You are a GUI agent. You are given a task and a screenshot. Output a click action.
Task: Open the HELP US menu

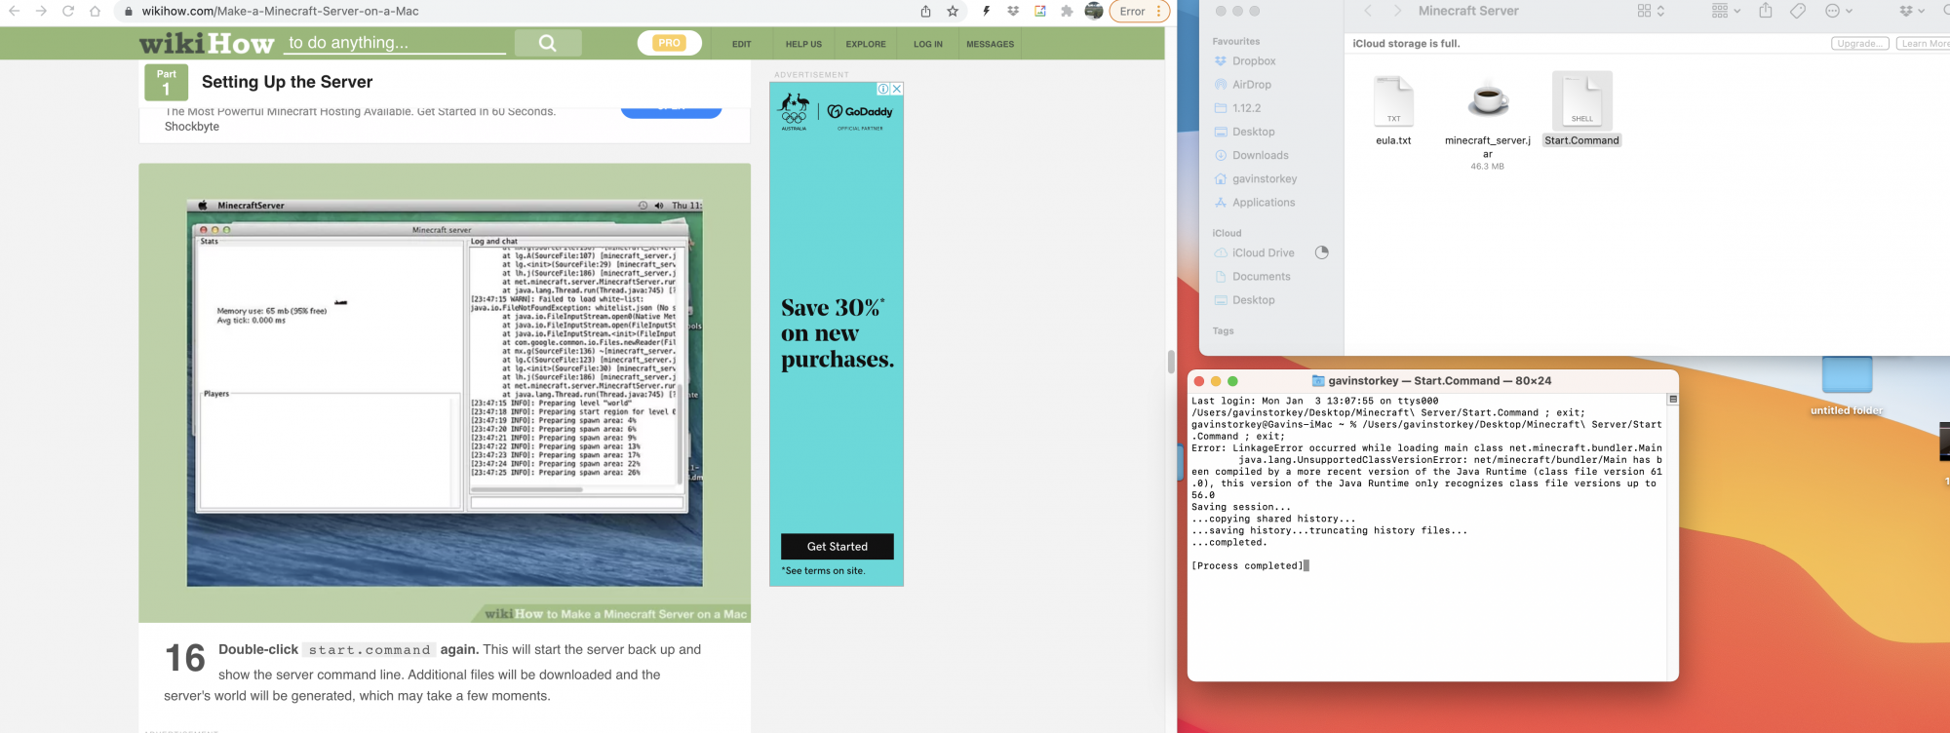tap(803, 44)
